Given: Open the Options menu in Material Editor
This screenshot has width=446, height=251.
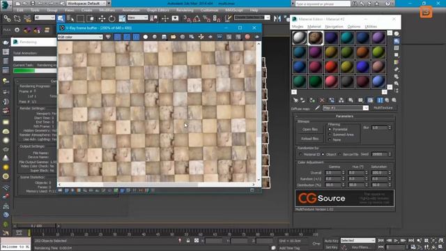Looking at the screenshot, I should [x=354, y=26].
